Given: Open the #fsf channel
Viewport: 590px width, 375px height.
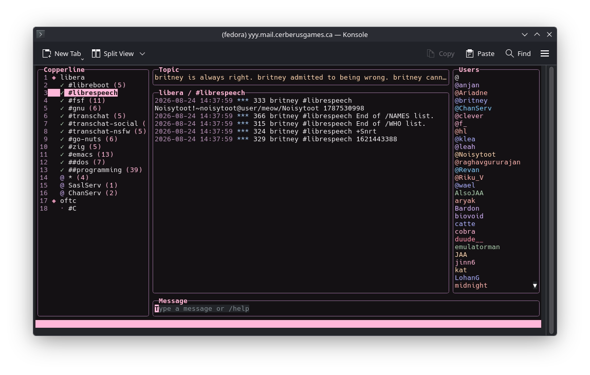Looking at the screenshot, I should coord(86,100).
